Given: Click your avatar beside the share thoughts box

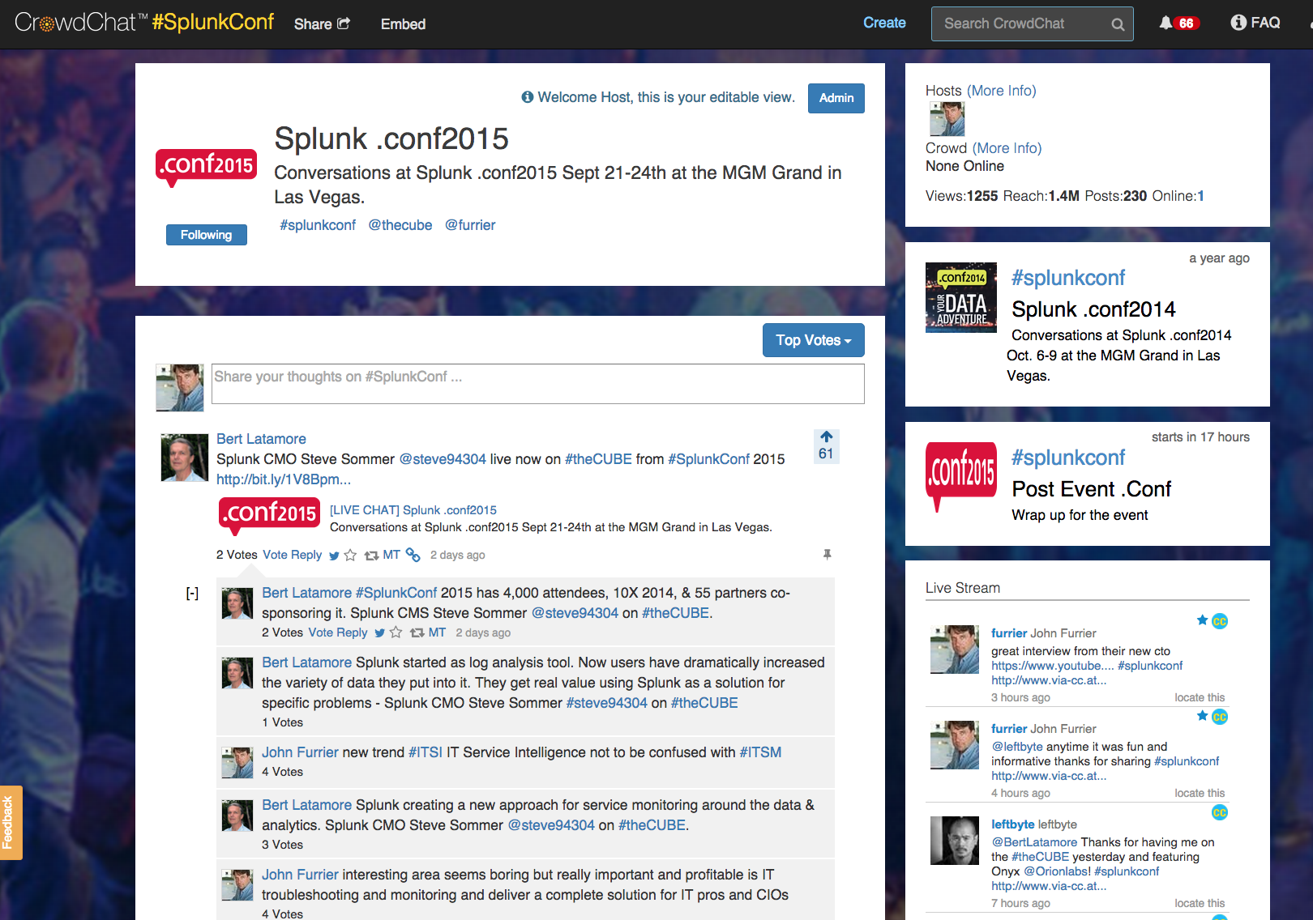Looking at the screenshot, I should point(180,387).
